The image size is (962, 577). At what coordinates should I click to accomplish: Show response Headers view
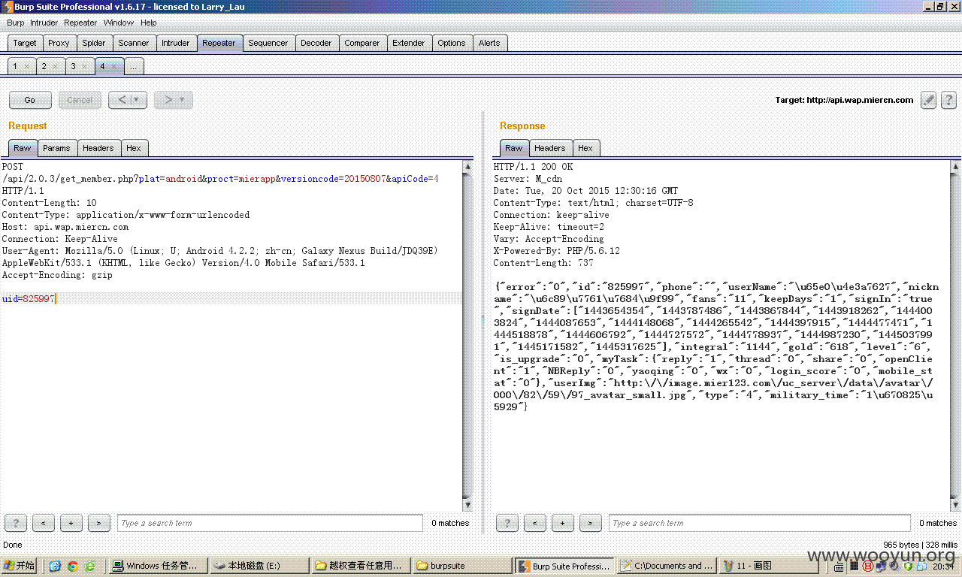click(x=550, y=148)
